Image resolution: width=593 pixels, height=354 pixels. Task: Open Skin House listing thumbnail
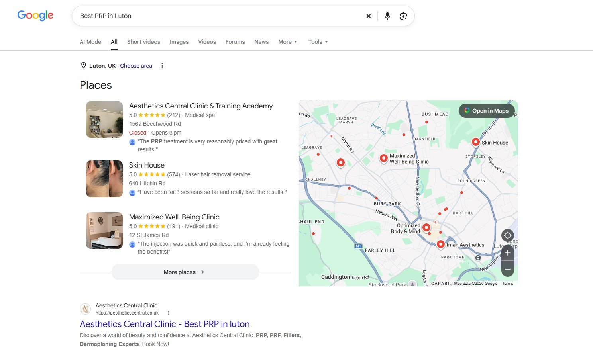(104, 179)
